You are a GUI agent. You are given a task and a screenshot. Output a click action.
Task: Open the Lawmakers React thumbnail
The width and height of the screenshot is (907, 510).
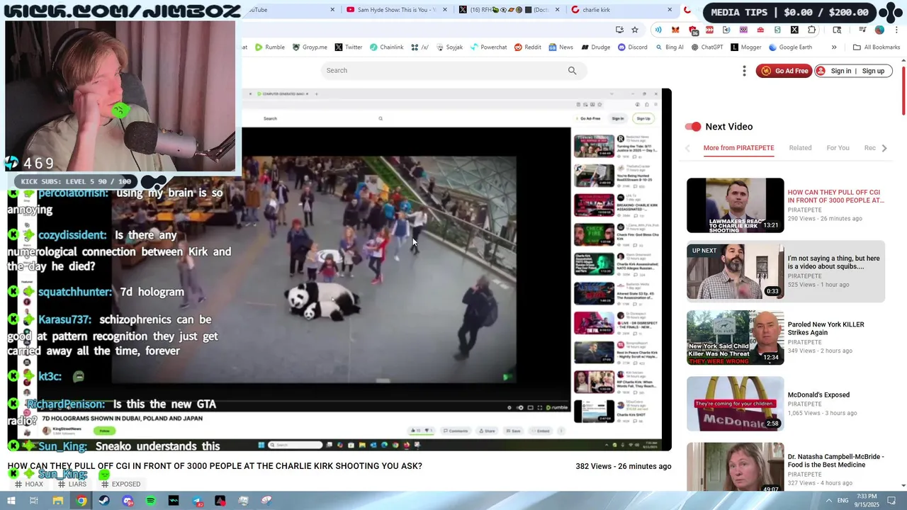coord(735,205)
